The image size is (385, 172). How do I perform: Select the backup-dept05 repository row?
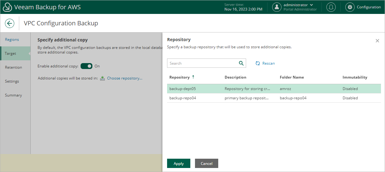274,89
